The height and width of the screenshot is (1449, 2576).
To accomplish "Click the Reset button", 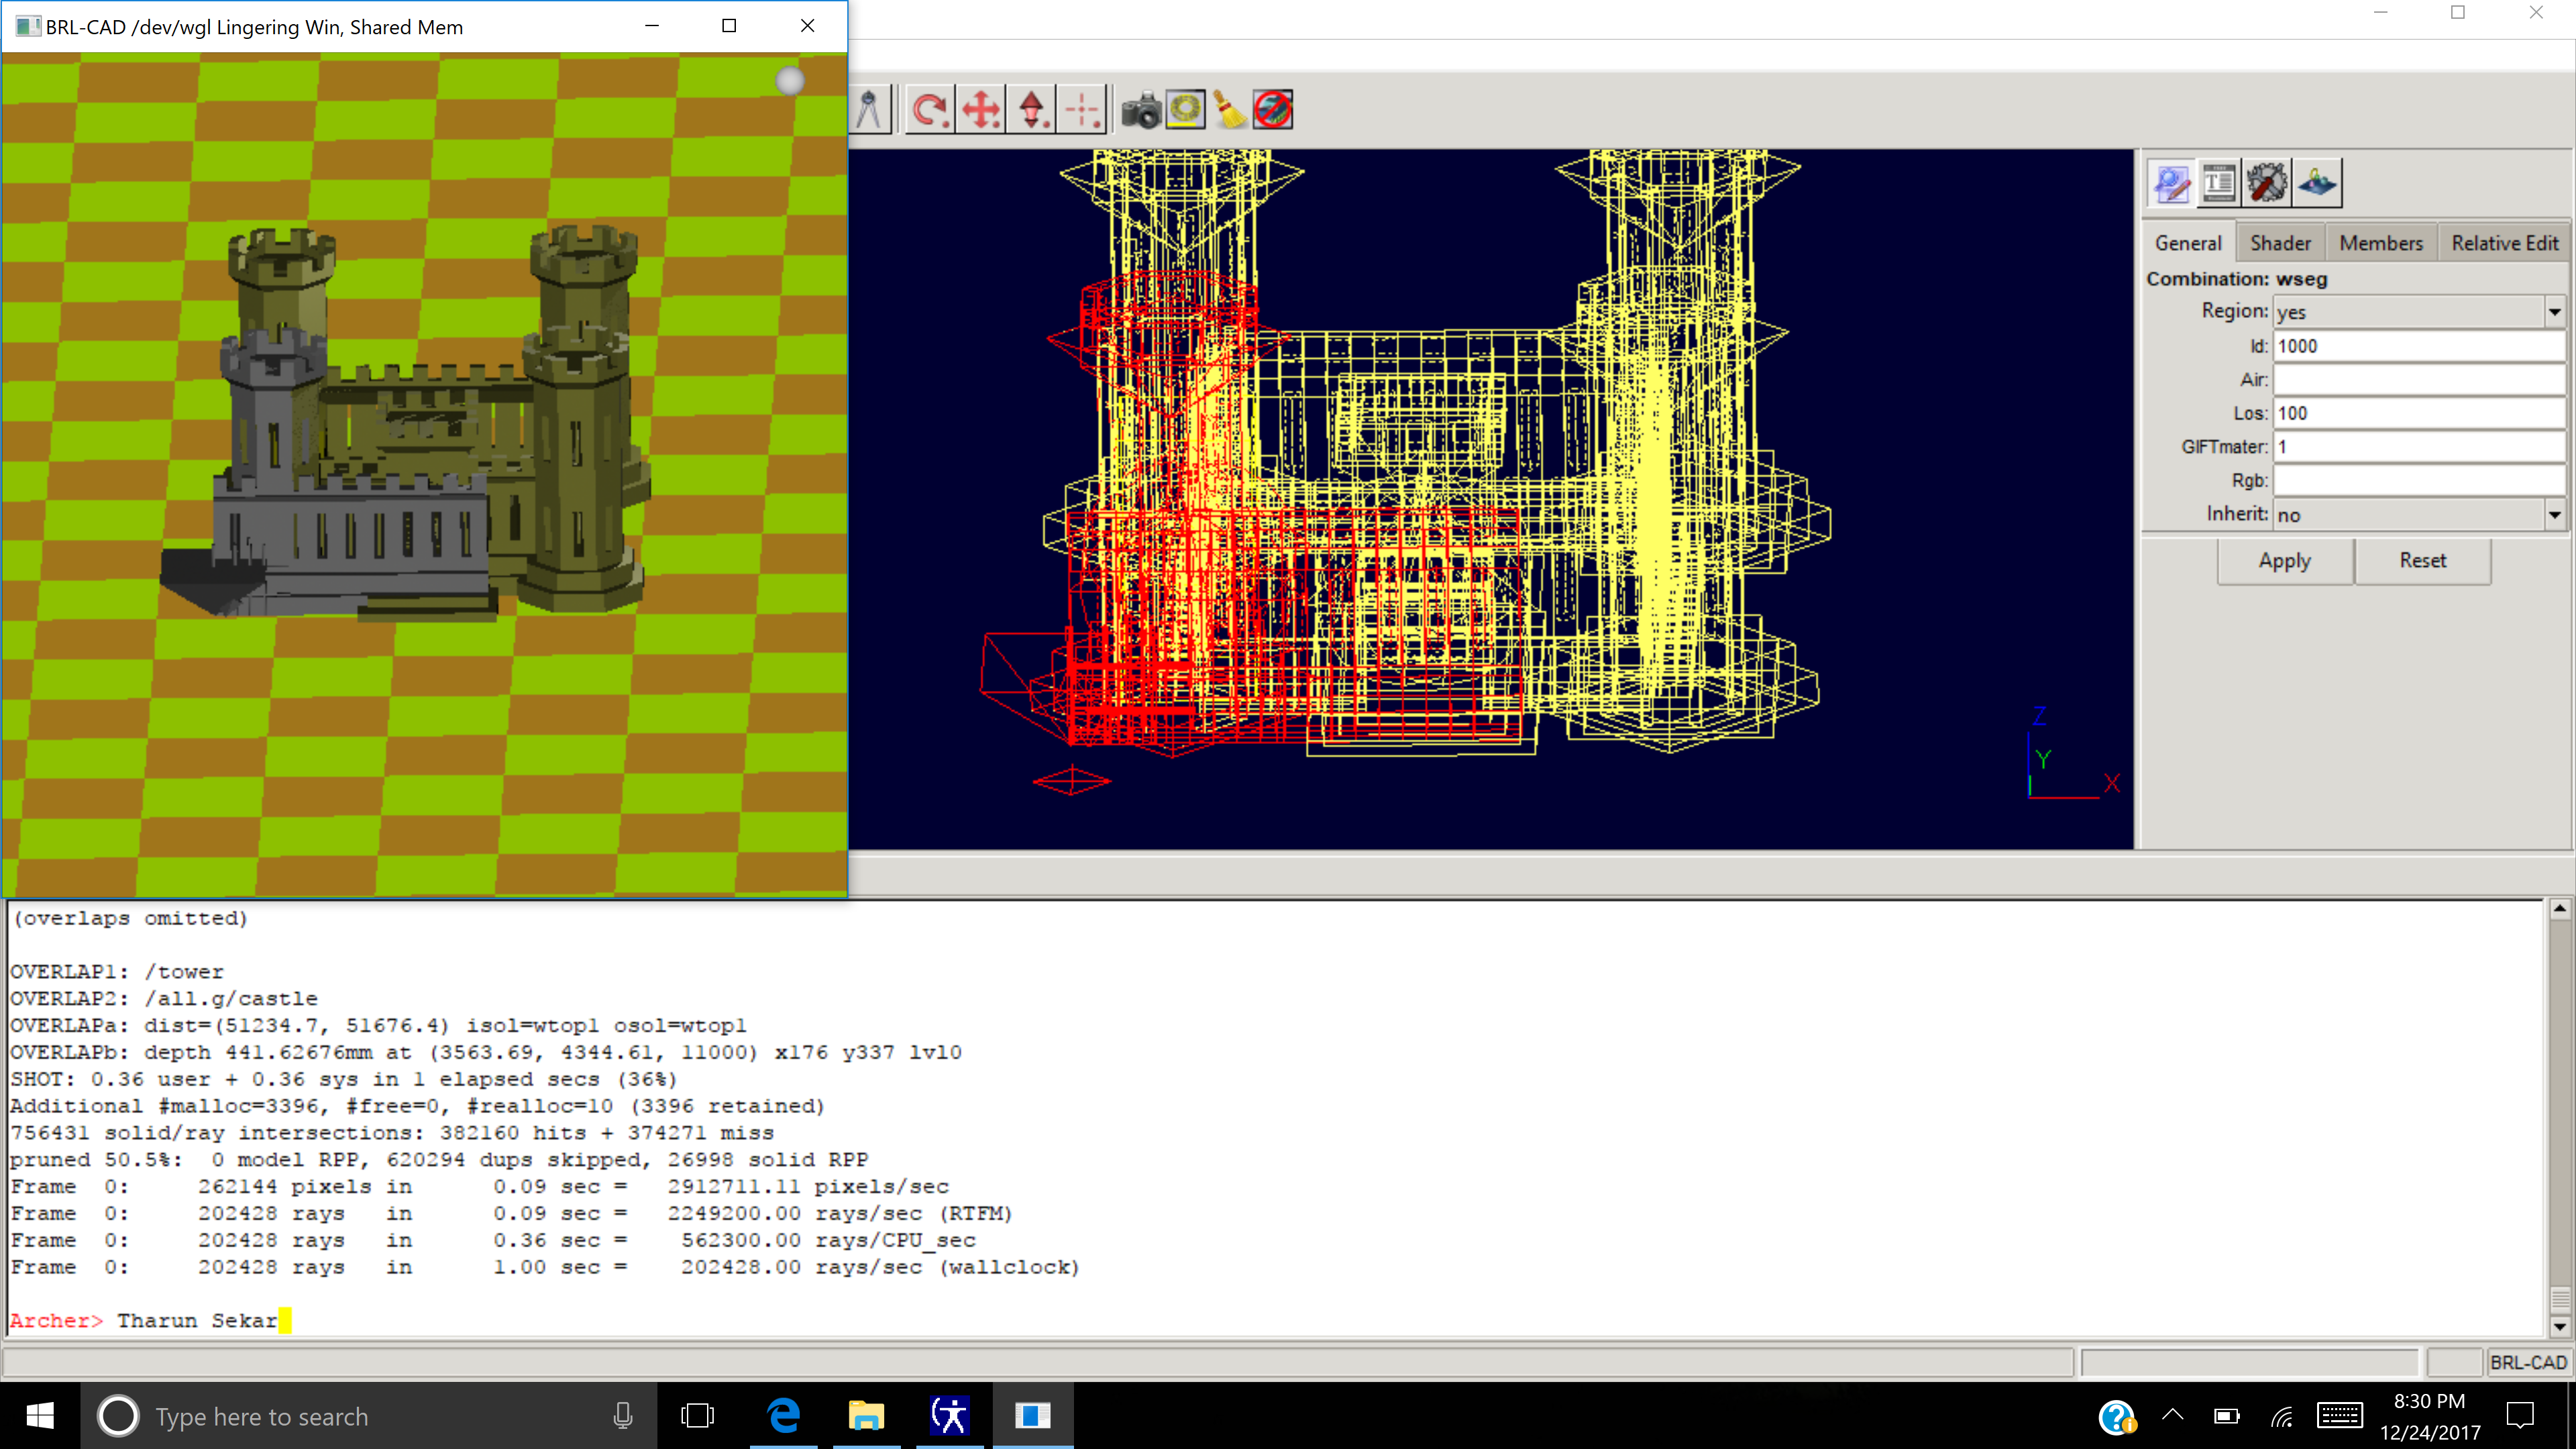I will tap(2422, 561).
